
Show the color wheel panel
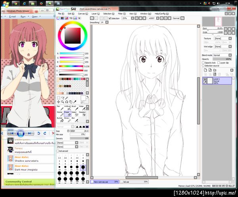click(x=58, y=18)
